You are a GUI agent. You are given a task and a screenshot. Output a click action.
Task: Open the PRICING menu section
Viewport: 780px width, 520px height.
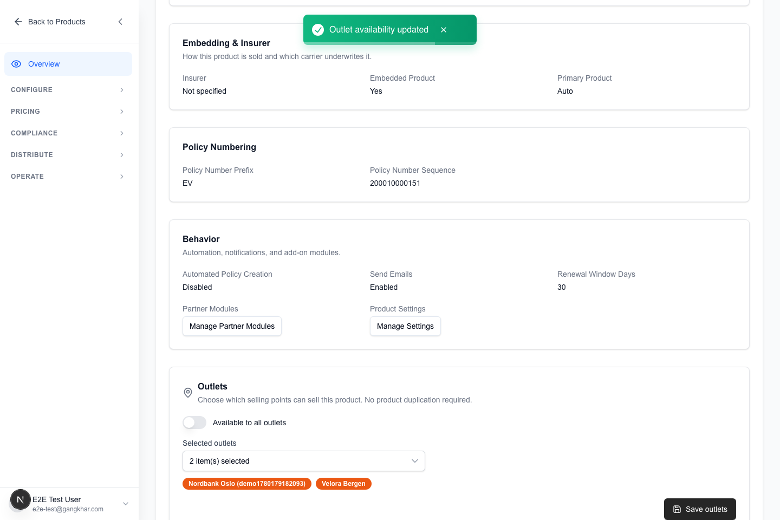coord(68,112)
